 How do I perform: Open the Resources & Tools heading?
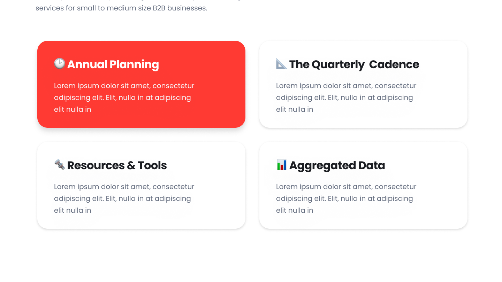[117, 165]
